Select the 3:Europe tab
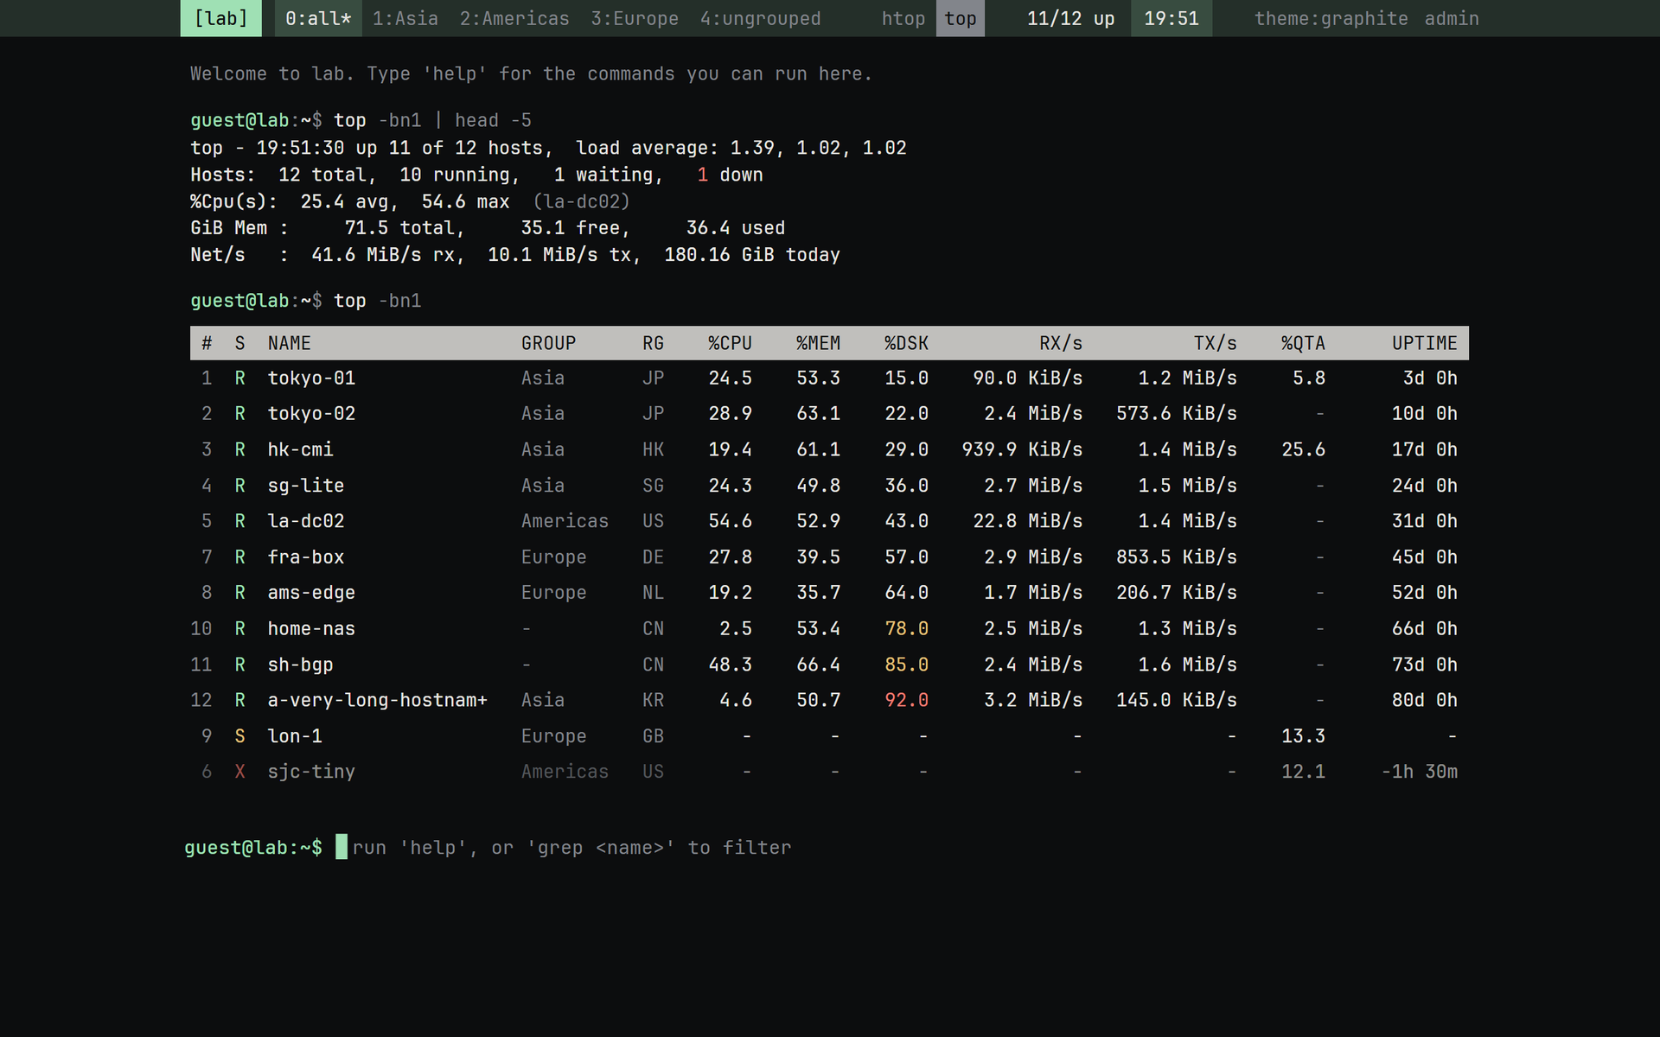The image size is (1660, 1037). 635,18
